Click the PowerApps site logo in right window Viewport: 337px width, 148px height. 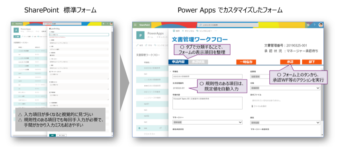[x=141, y=35]
